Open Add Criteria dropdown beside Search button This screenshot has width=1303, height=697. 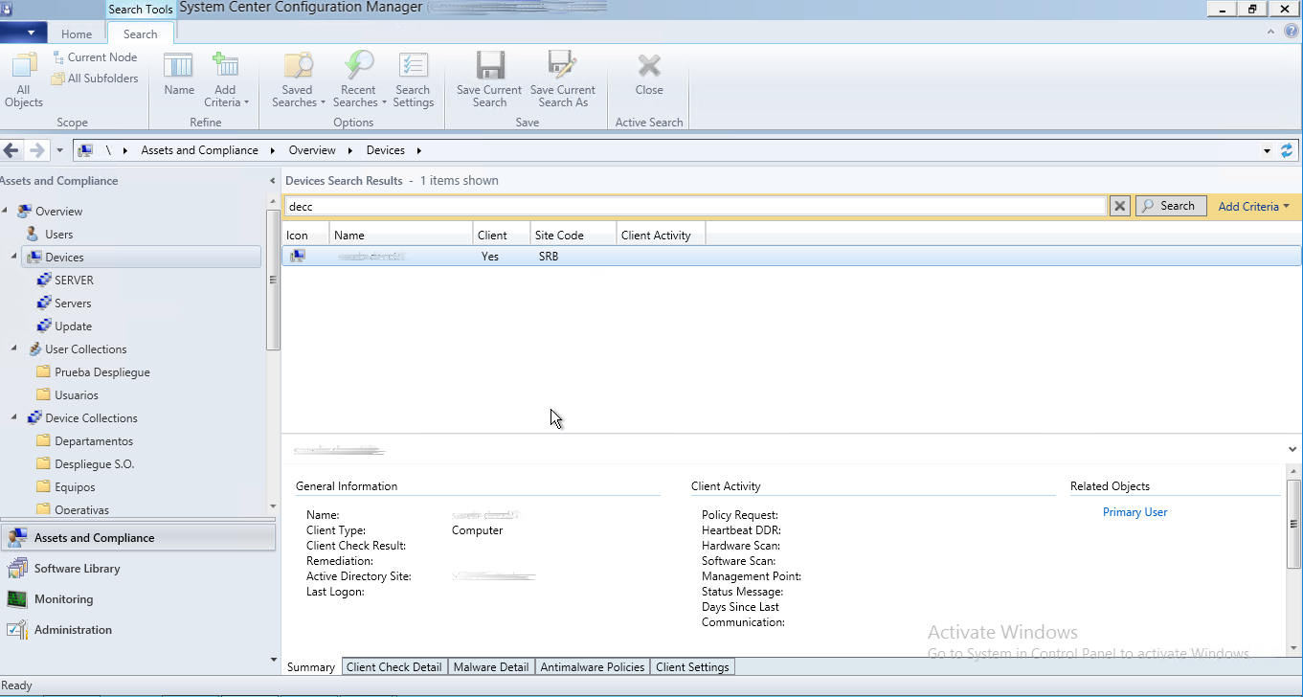coord(1253,207)
